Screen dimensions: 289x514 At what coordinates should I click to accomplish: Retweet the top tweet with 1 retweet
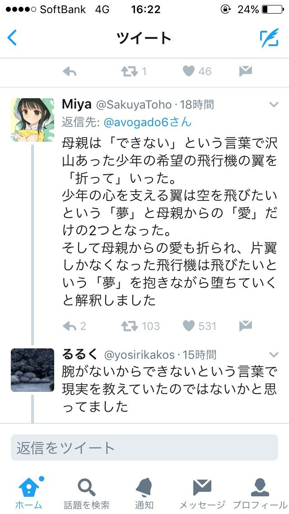tap(130, 71)
